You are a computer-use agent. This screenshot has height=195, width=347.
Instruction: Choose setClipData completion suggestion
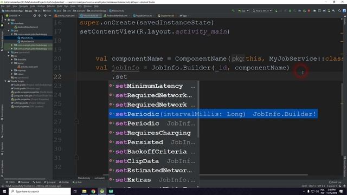154,161
